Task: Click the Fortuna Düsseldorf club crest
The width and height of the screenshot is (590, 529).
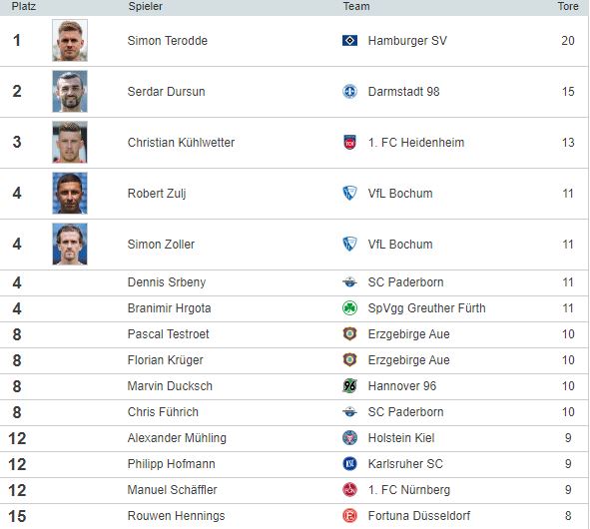Action: [x=349, y=516]
